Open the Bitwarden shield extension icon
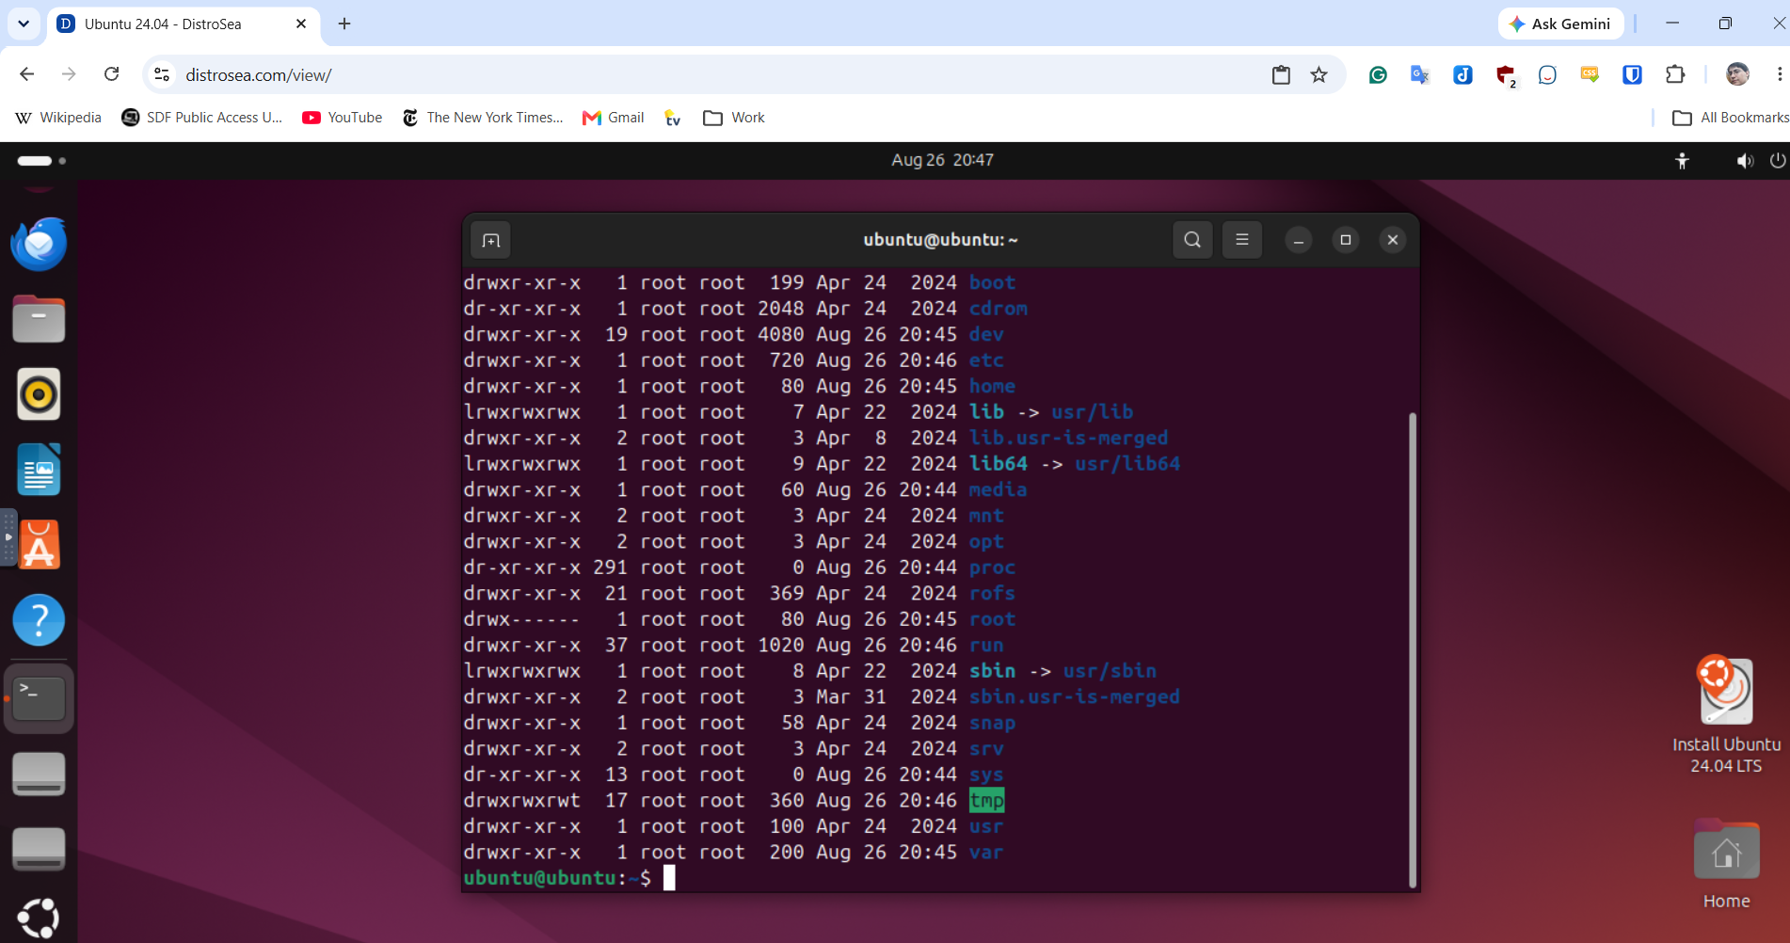 1632,74
